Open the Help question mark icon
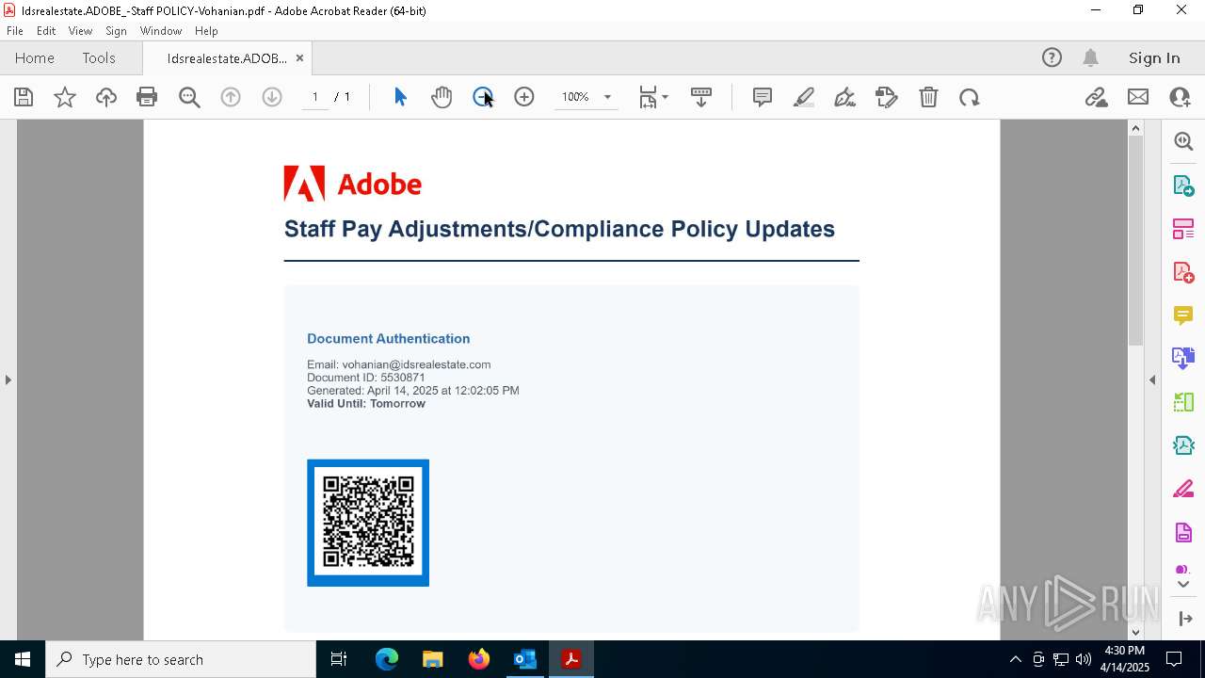 (1052, 57)
